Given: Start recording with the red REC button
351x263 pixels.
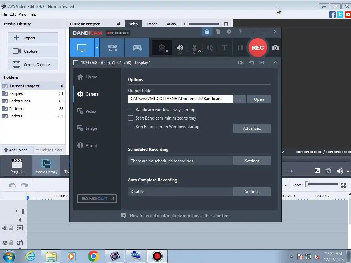Looking at the screenshot, I should coord(258,48).
